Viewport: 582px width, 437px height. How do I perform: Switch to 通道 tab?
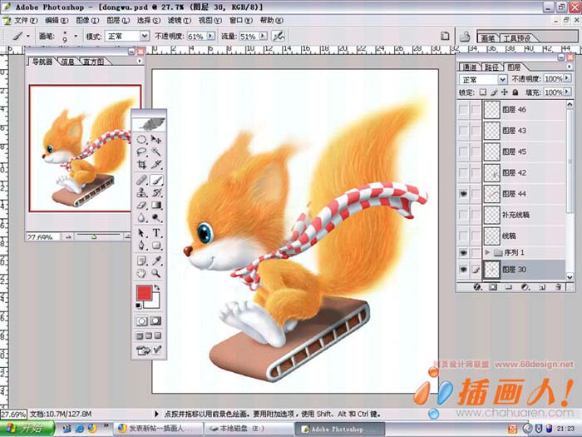pos(470,67)
